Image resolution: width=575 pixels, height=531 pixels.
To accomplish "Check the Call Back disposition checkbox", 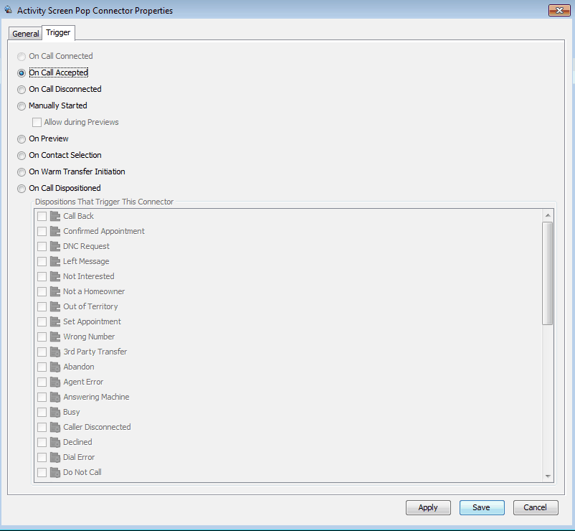I will coord(42,216).
